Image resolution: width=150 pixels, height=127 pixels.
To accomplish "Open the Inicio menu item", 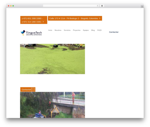I will pyautogui.click(x=50, y=30).
